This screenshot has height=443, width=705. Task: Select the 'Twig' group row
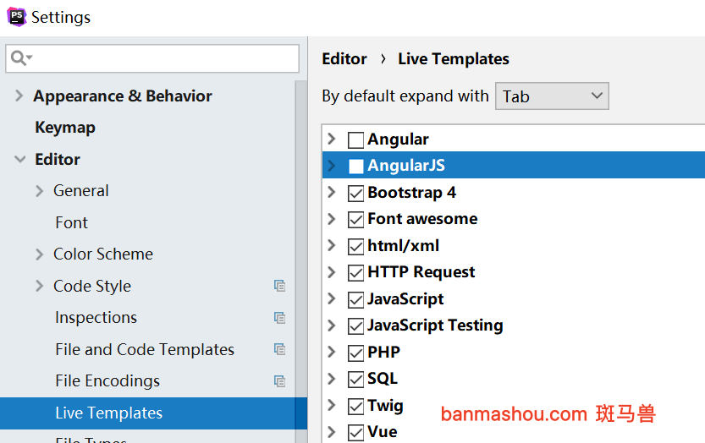(x=514, y=405)
